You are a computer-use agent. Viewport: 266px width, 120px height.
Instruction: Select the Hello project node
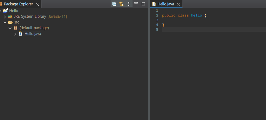click(x=14, y=11)
